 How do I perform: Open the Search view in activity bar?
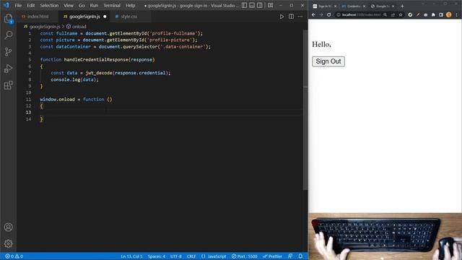point(8,35)
